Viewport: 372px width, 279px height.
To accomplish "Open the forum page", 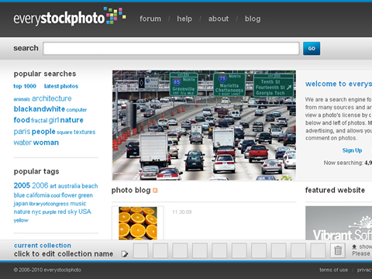I will click(x=150, y=19).
